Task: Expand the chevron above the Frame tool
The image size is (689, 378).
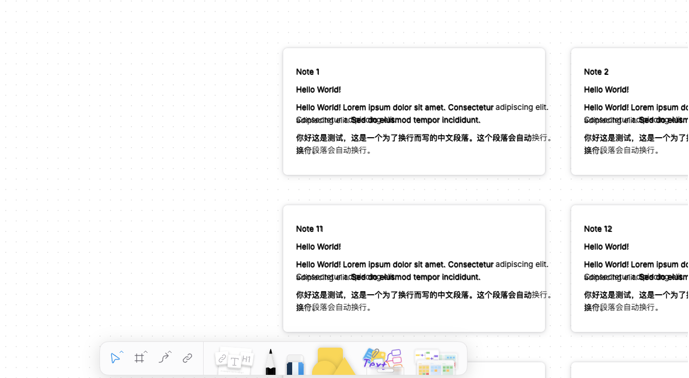Action: tap(146, 352)
